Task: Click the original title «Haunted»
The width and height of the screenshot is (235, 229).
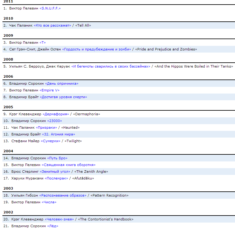Action: 71,127
